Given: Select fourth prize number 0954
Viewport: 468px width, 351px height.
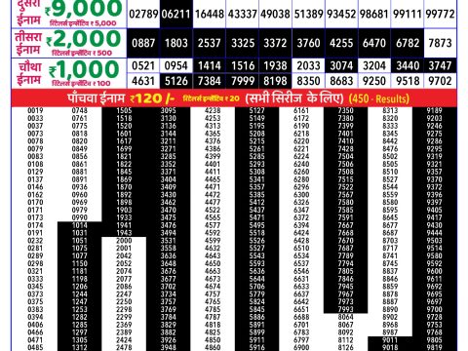Looking at the screenshot, I should click(175, 65).
